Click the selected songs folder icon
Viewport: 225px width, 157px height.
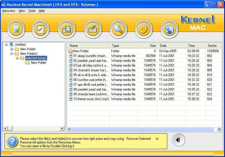[22, 58]
